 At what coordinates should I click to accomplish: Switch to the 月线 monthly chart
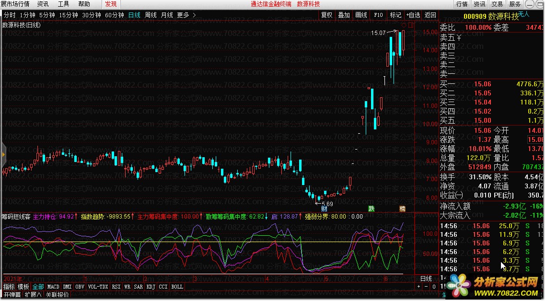pos(167,15)
